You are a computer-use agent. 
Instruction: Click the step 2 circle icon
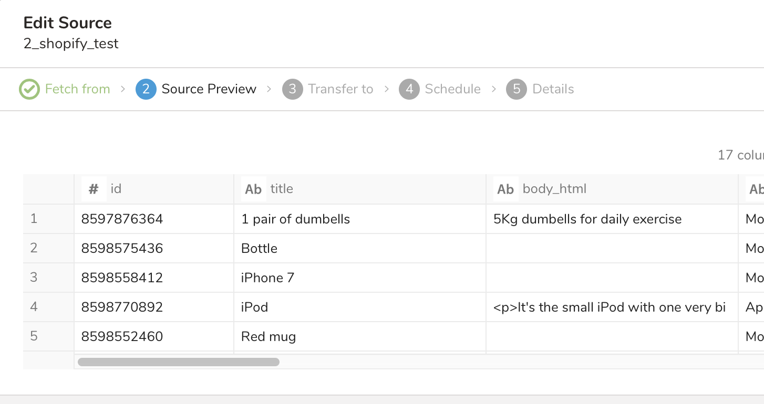pyautogui.click(x=146, y=89)
